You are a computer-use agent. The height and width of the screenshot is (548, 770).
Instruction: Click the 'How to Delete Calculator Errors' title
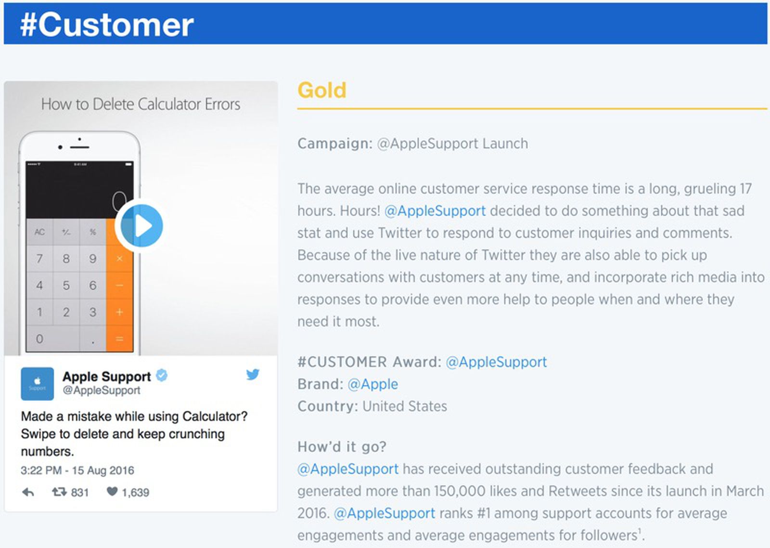tap(141, 104)
